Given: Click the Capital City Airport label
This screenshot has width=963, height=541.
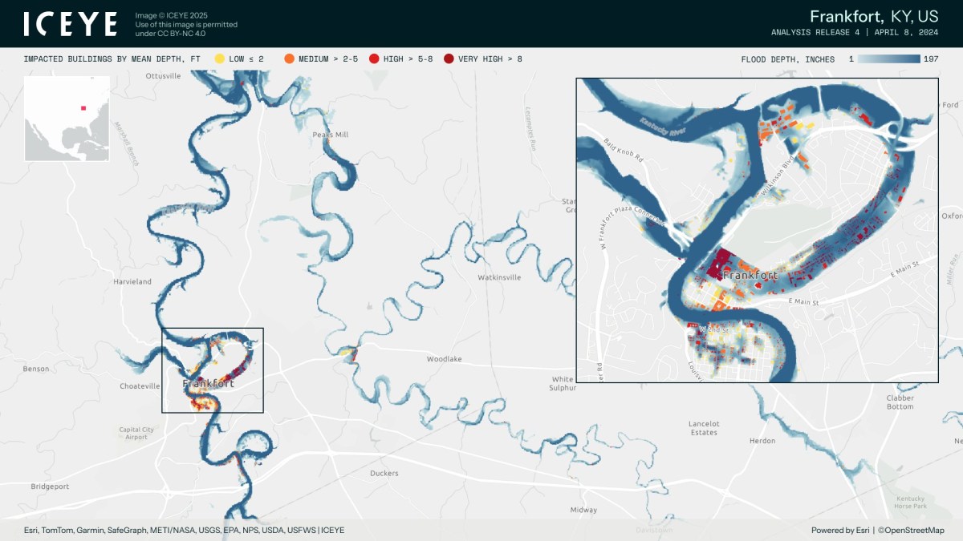Looking at the screenshot, I should (x=136, y=434).
